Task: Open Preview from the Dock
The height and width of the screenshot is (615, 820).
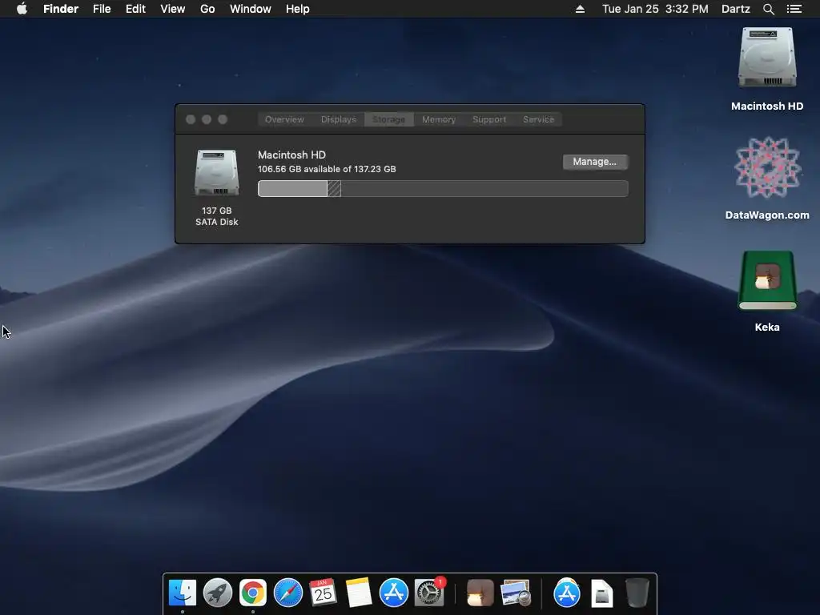Action: (x=516, y=593)
